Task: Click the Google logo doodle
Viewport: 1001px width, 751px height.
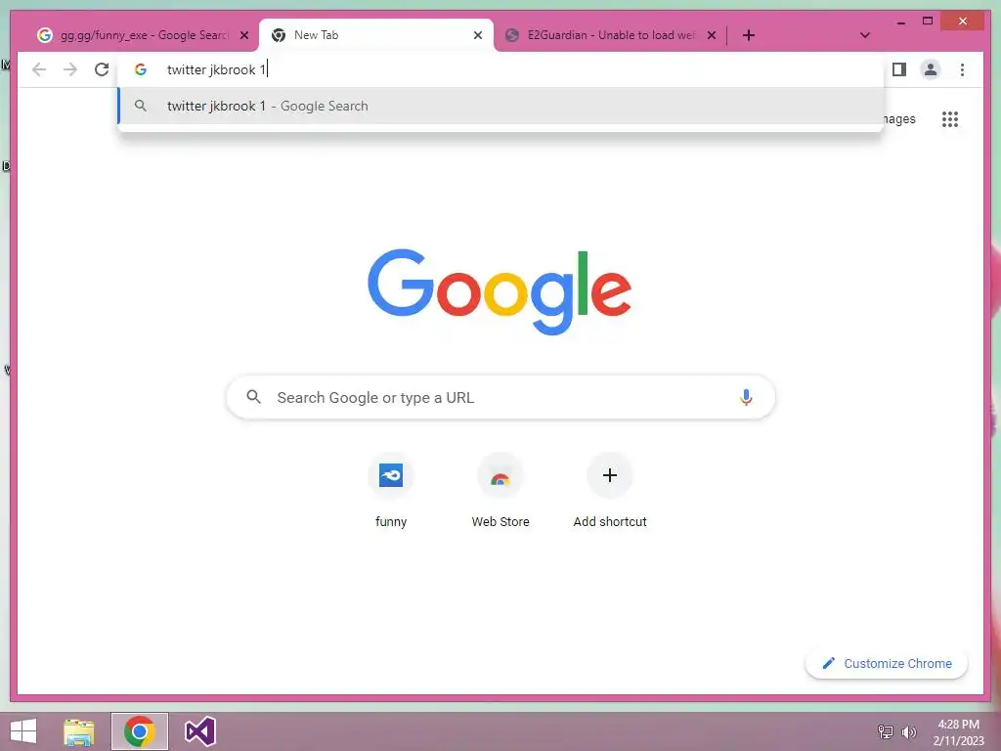Action: 500,291
